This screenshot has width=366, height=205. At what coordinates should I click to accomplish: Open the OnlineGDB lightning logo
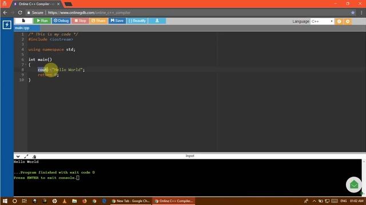click(x=7, y=24)
